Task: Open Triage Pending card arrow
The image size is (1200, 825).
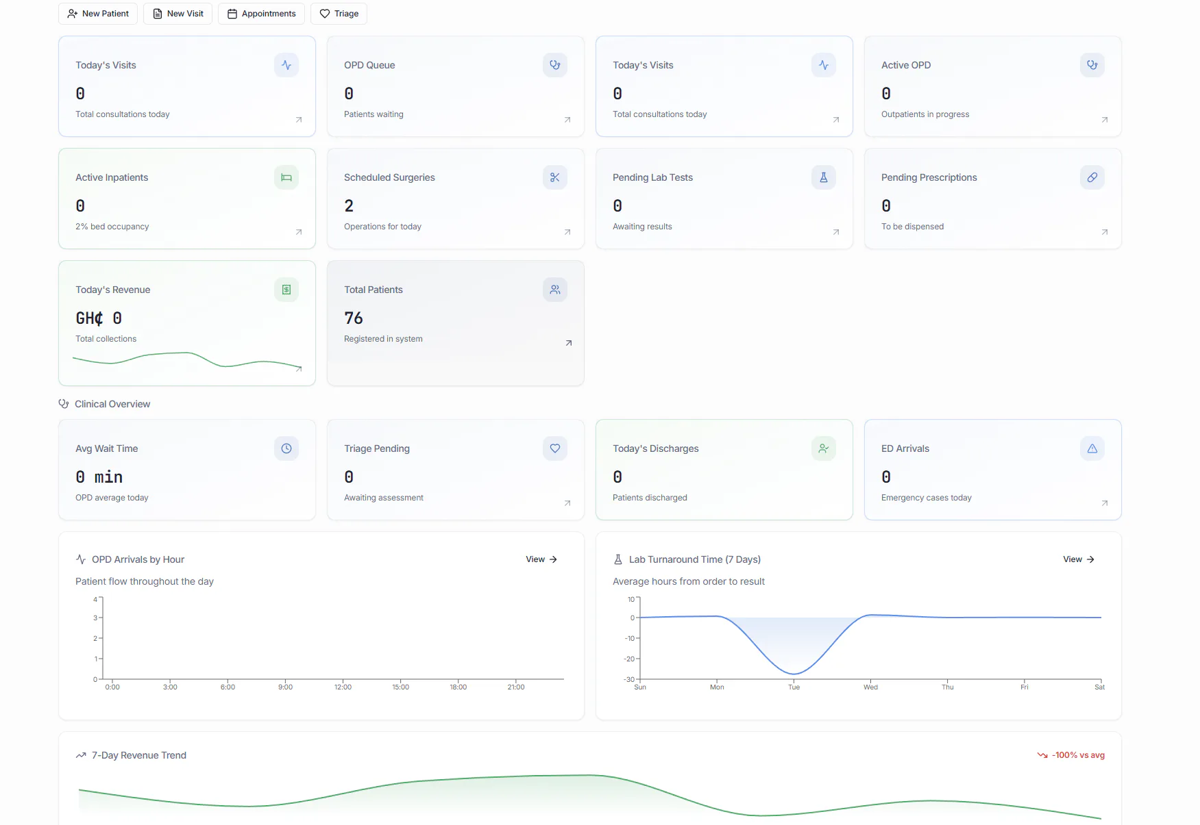Action: (567, 503)
